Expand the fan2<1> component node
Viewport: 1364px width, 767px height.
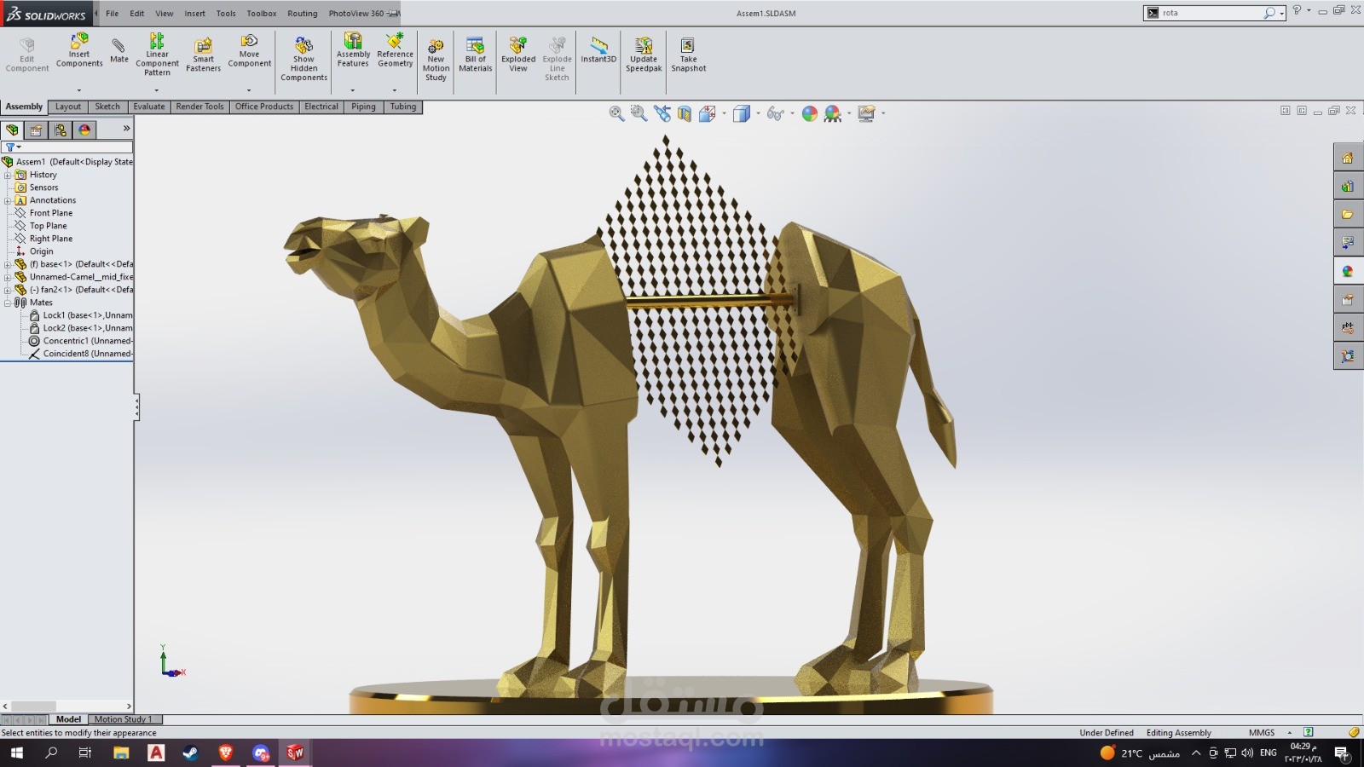coord(8,290)
